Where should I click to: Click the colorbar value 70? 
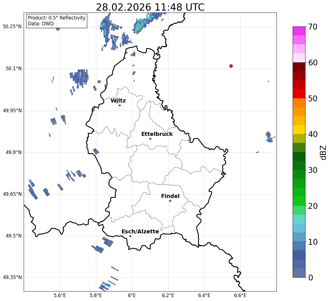pos(313,27)
